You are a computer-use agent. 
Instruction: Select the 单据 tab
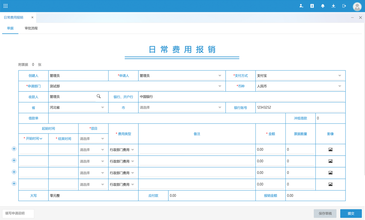[x=10, y=28]
